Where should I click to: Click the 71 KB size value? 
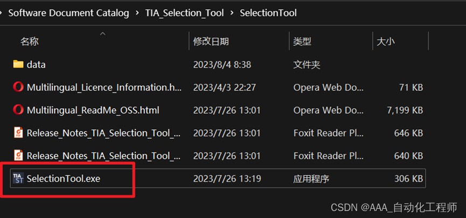coord(411,88)
